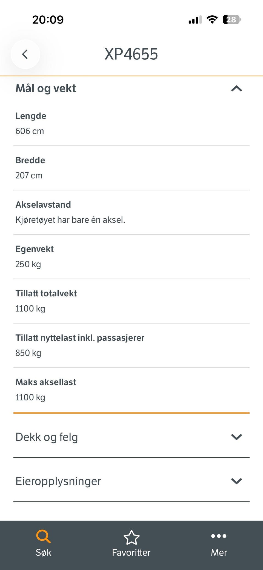
Task: Select the Mål og vekt section header
Action: (x=46, y=88)
